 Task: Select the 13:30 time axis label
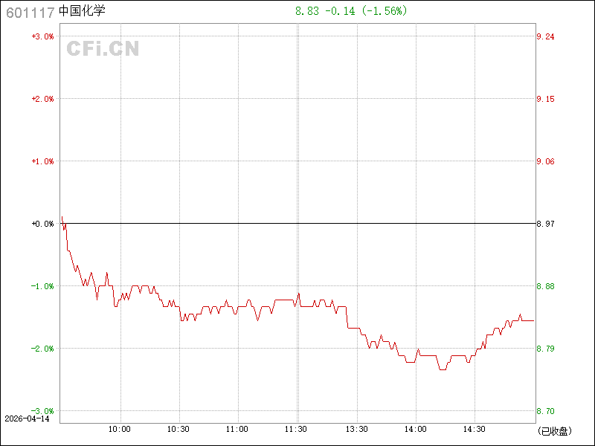coord(357,430)
